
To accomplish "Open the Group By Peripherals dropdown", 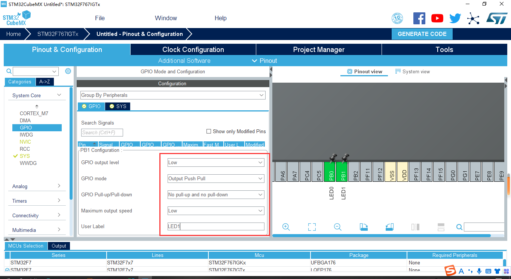I will (x=173, y=95).
